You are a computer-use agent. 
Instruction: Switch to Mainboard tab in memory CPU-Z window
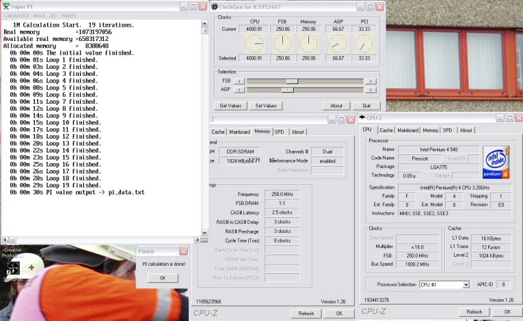[239, 132]
